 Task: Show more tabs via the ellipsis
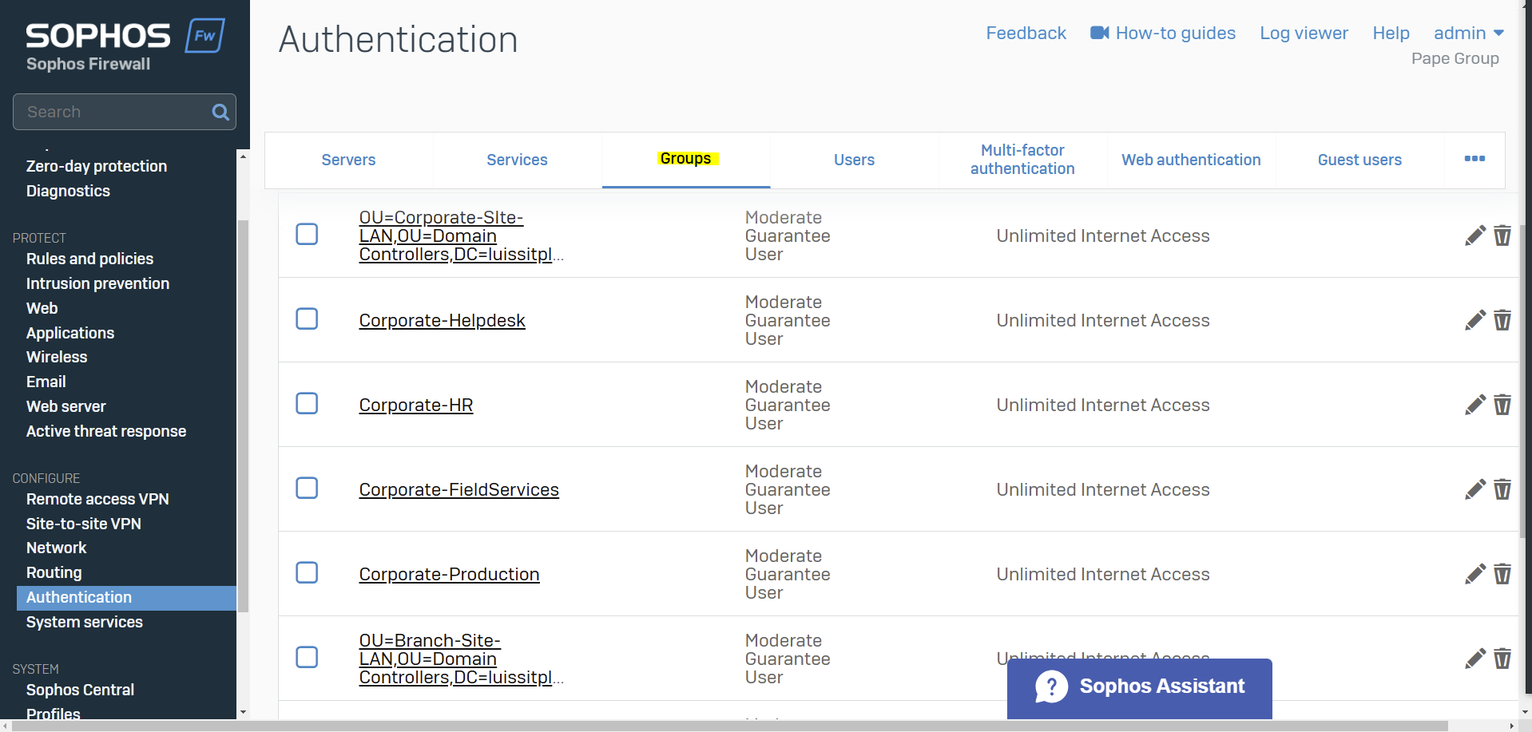1474,159
